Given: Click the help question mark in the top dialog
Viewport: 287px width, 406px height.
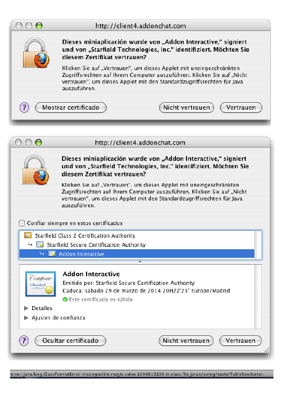Looking at the screenshot, I should pyautogui.click(x=24, y=107).
